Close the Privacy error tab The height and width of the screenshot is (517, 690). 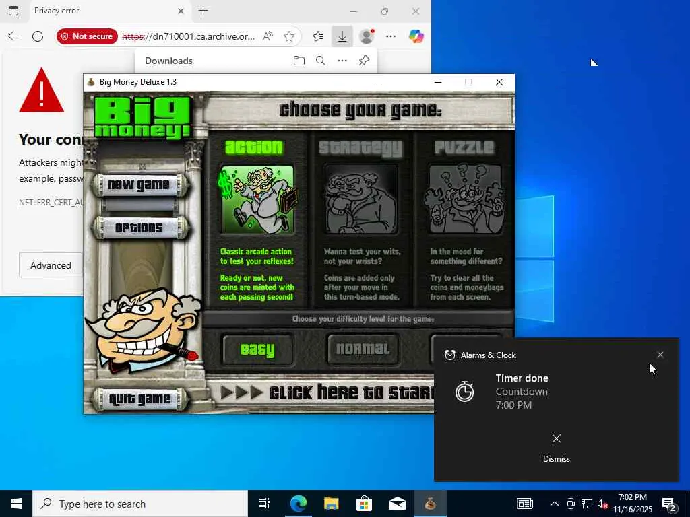[181, 11]
